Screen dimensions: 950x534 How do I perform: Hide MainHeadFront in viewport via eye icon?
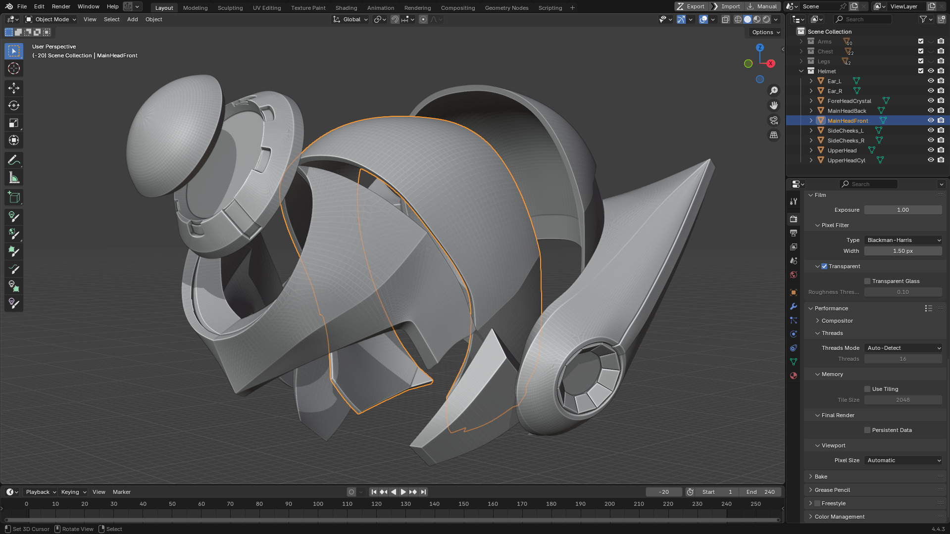931,120
